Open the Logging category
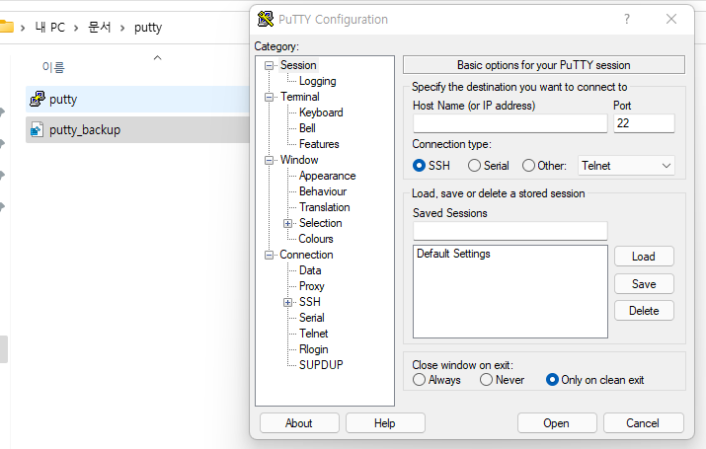The width and height of the screenshot is (706, 449). pyautogui.click(x=317, y=81)
